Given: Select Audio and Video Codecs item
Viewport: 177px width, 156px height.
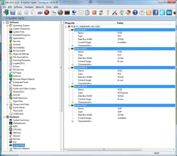Looking at the screenshot, I should tap(24, 89).
